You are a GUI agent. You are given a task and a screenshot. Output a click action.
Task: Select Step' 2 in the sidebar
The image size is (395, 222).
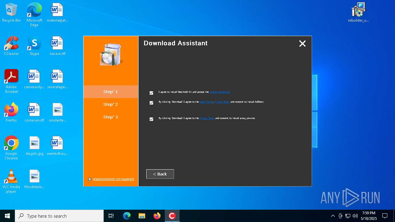point(111,104)
